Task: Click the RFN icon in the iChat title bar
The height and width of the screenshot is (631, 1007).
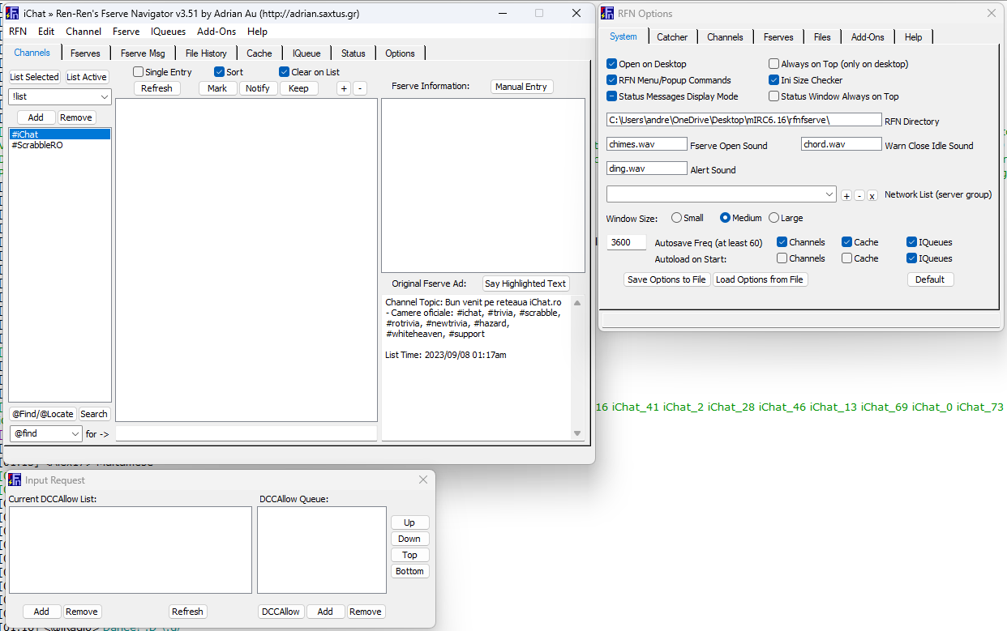Action: coord(12,13)
